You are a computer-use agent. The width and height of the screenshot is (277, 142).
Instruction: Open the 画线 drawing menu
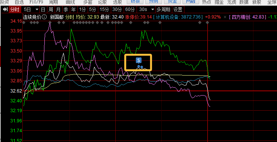70,2
